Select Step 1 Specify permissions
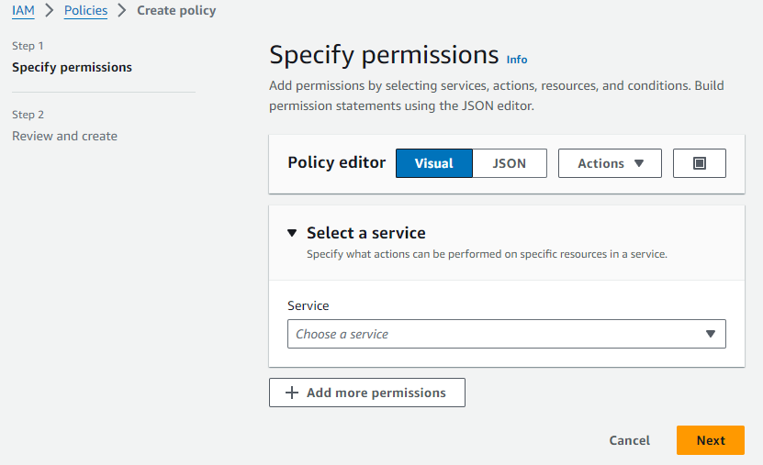 click(72, 67)
